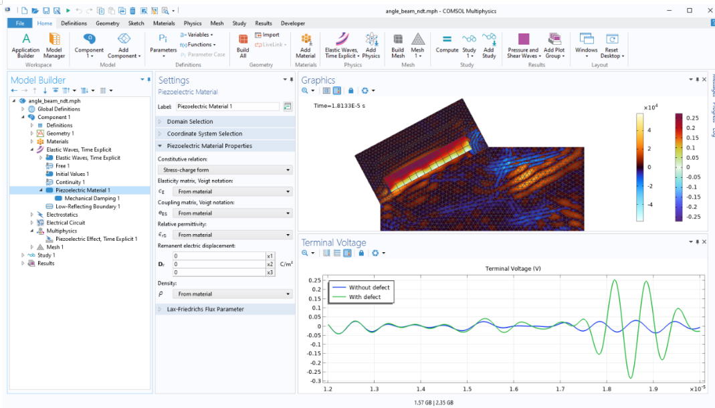Toggle the lock icon in Terminal Voltage toolbar
Viewport: 715px width, 408px height.
click(x=361, y=253)
